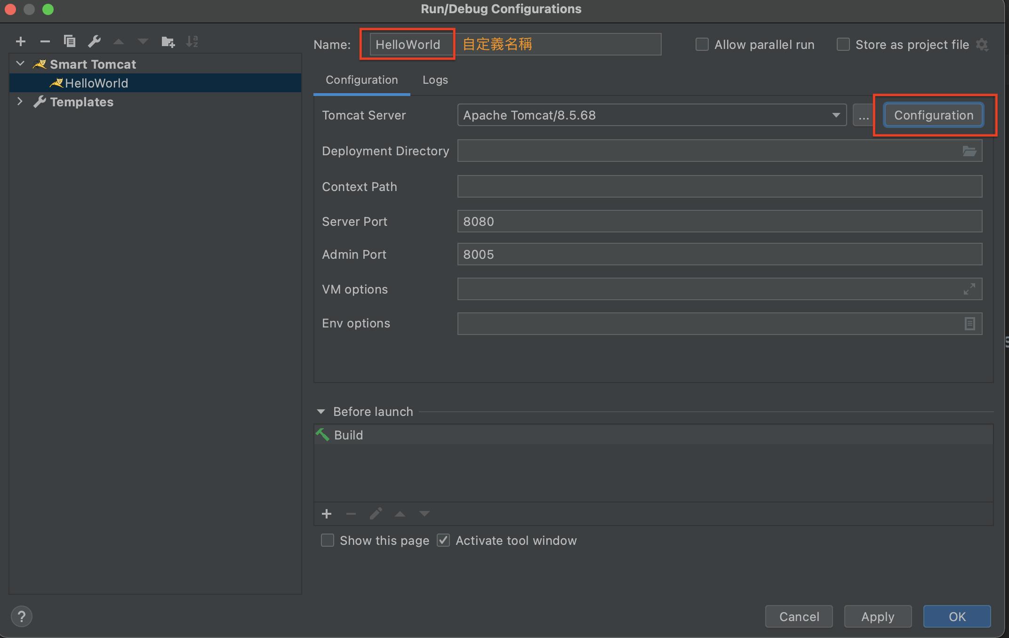1009x638 pixels.
Task: Select the Smart Tomcat tree row
Action: (x=155, y=64)
